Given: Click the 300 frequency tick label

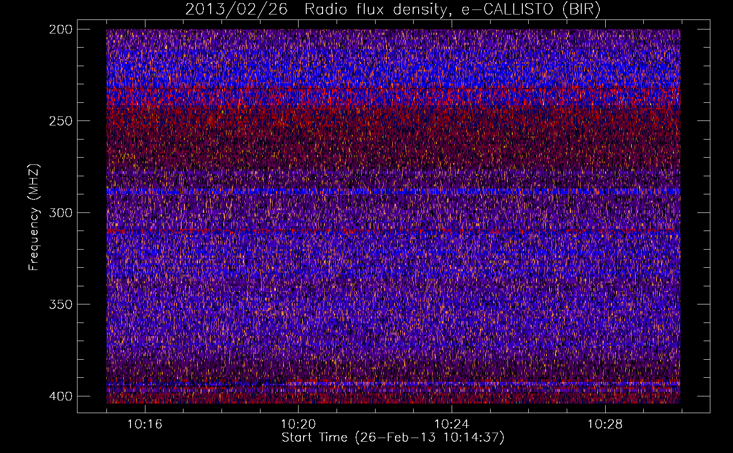Looking at the screenshot, I should (60, 212).
